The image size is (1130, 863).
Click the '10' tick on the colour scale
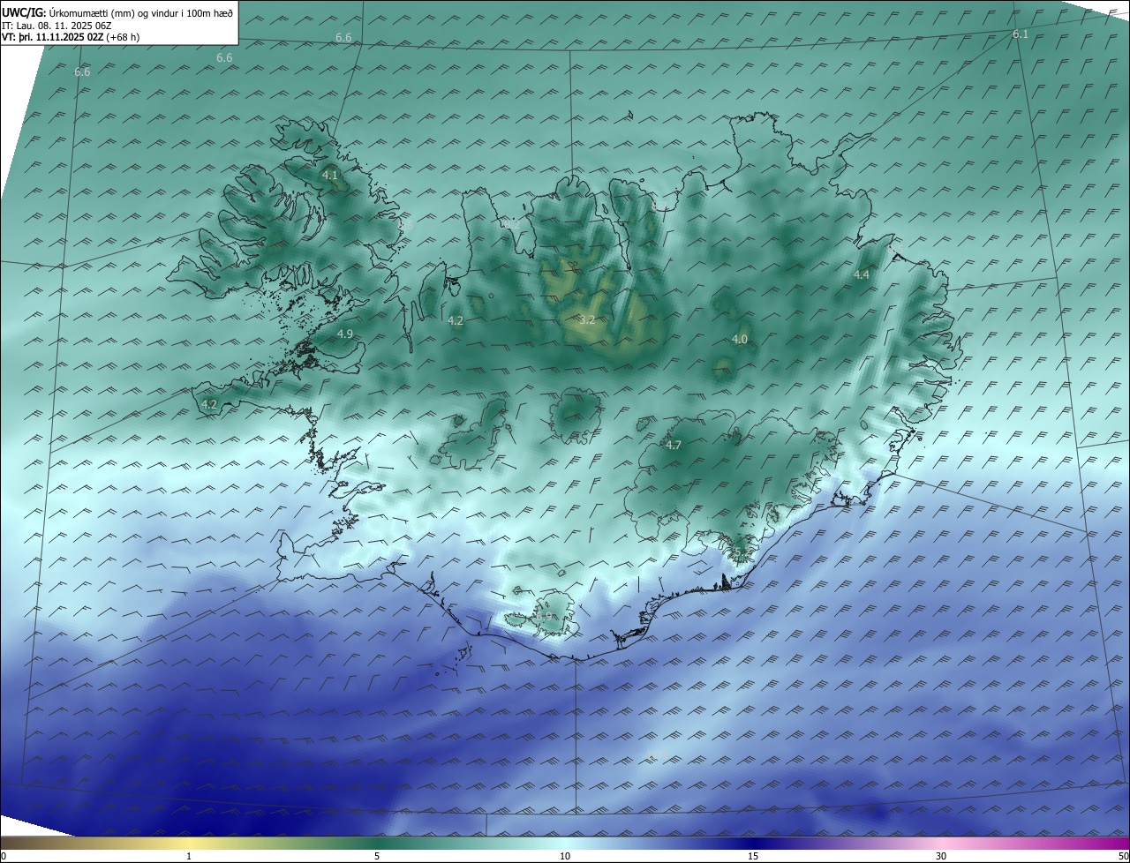[565, 856]
